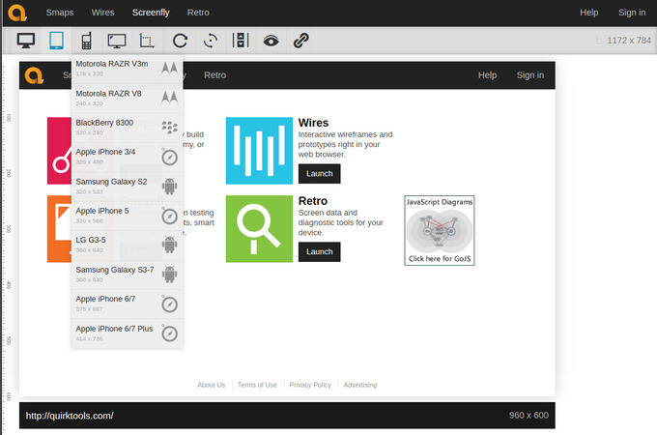657x435 pixels.
Task: Choose the custom screen size icon
Action: (x=147, y=41)
